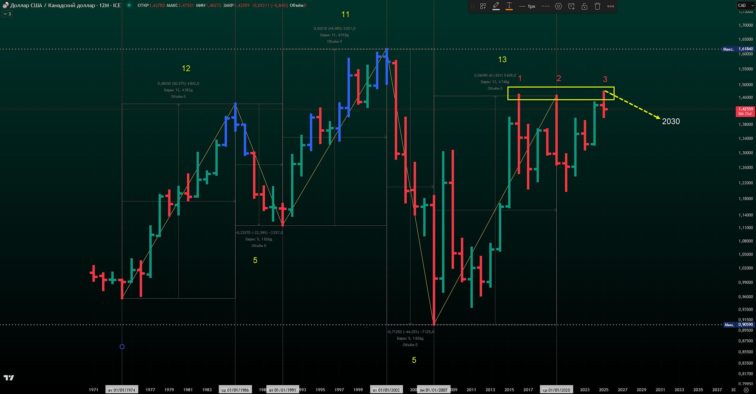The width and height of the screenshot is (756, 394).
Task: Select the Макс. 1,61840 price label
Action: 738,49
